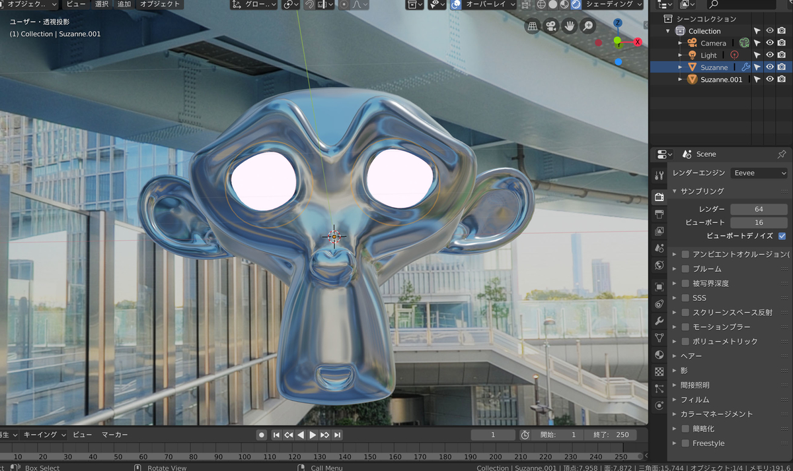793x471 pixels.
Task: Open 選択 menu
Action: click(x=102, y=5)
